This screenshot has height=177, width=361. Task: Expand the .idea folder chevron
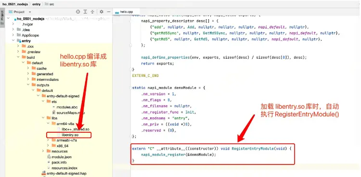pos(13,29)
